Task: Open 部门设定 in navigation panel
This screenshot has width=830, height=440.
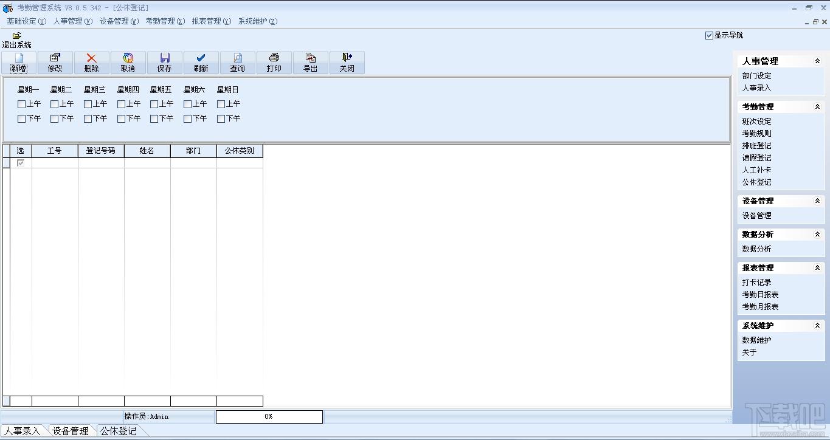Action: pos(756,76)
